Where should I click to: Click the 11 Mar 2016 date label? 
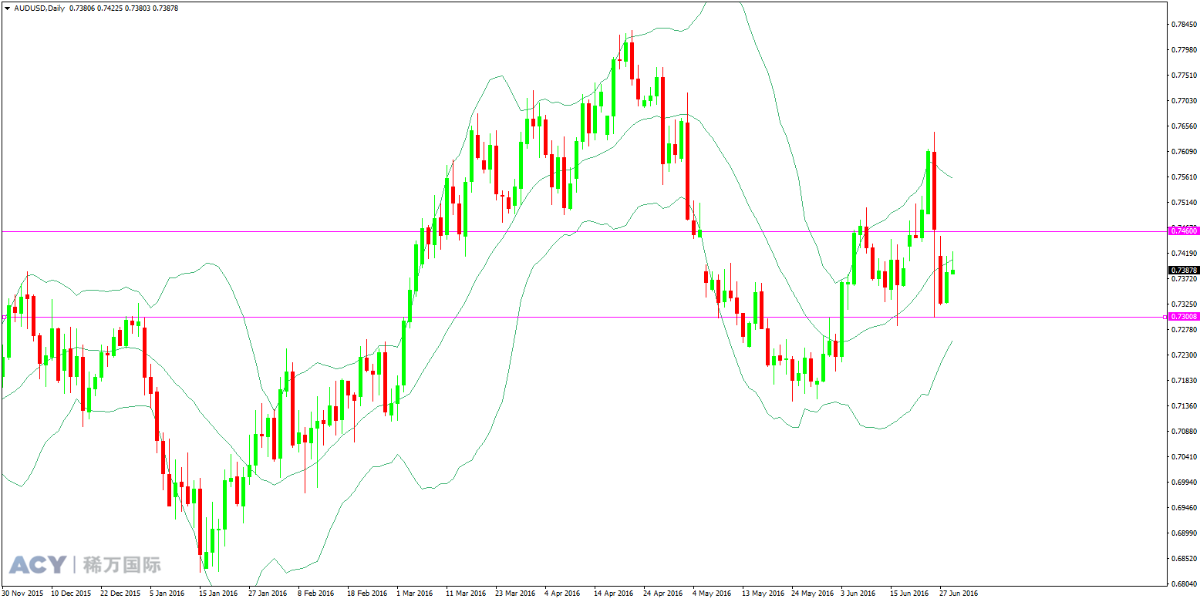[x=466, y=594]
